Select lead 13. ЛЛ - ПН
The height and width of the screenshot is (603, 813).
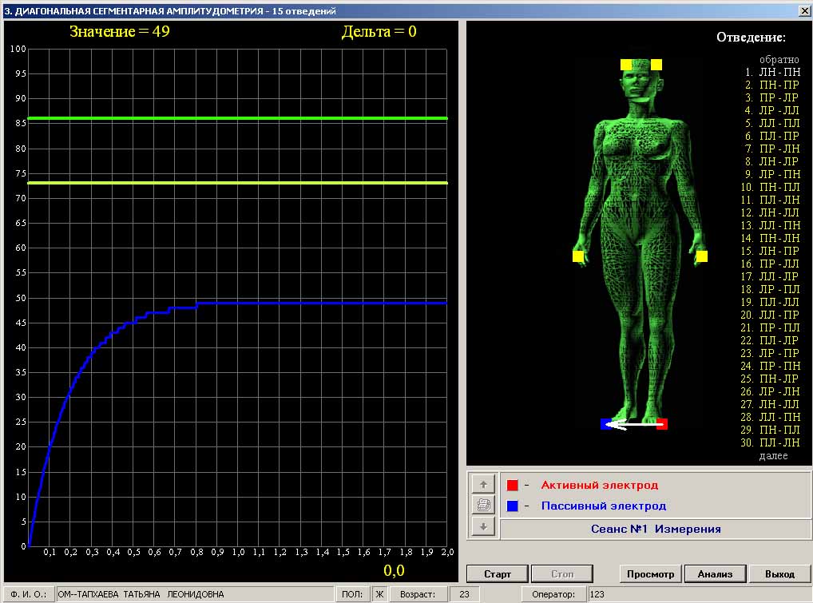click(x=771, y=225)
